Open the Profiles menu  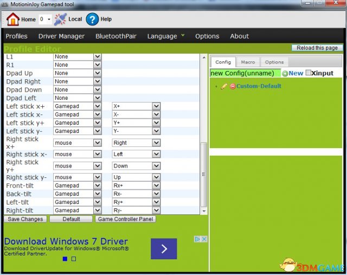(x=17, y=36)
